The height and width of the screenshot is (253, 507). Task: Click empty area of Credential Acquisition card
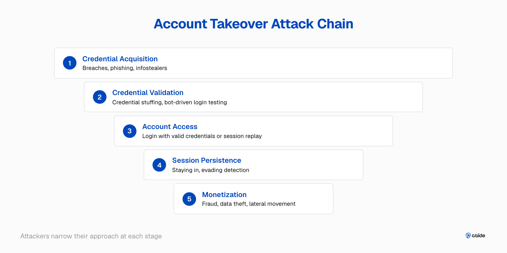pos(310,63)
